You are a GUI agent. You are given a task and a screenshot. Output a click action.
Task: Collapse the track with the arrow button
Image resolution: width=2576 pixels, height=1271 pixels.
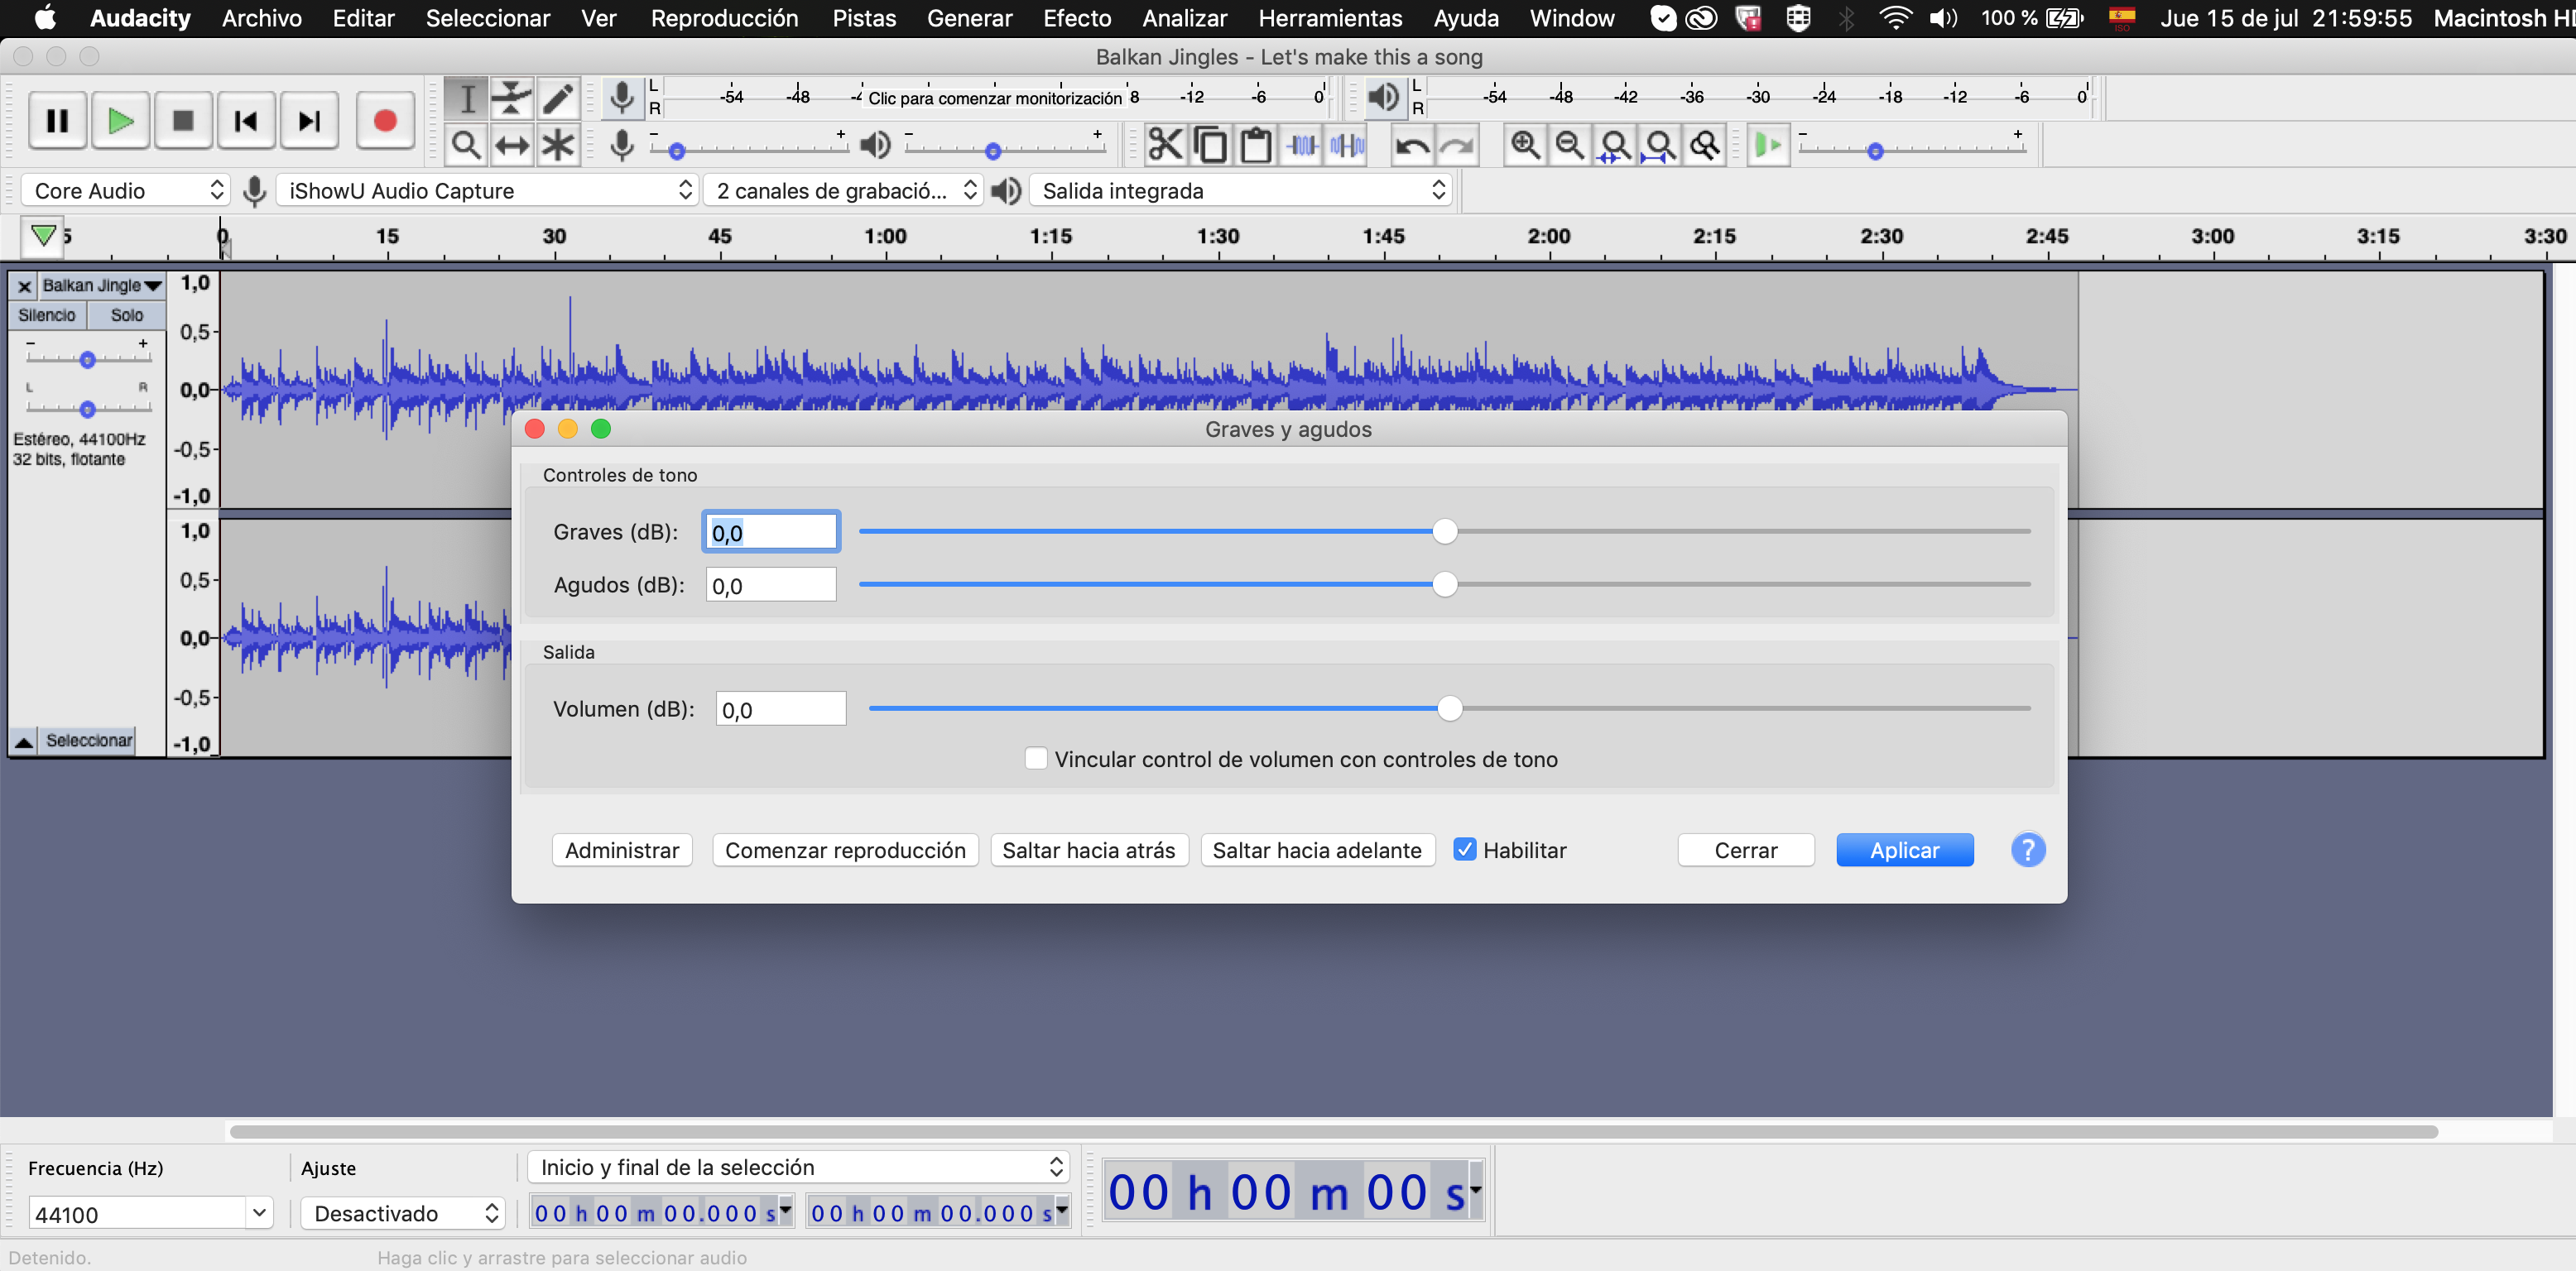pos(23,741)
